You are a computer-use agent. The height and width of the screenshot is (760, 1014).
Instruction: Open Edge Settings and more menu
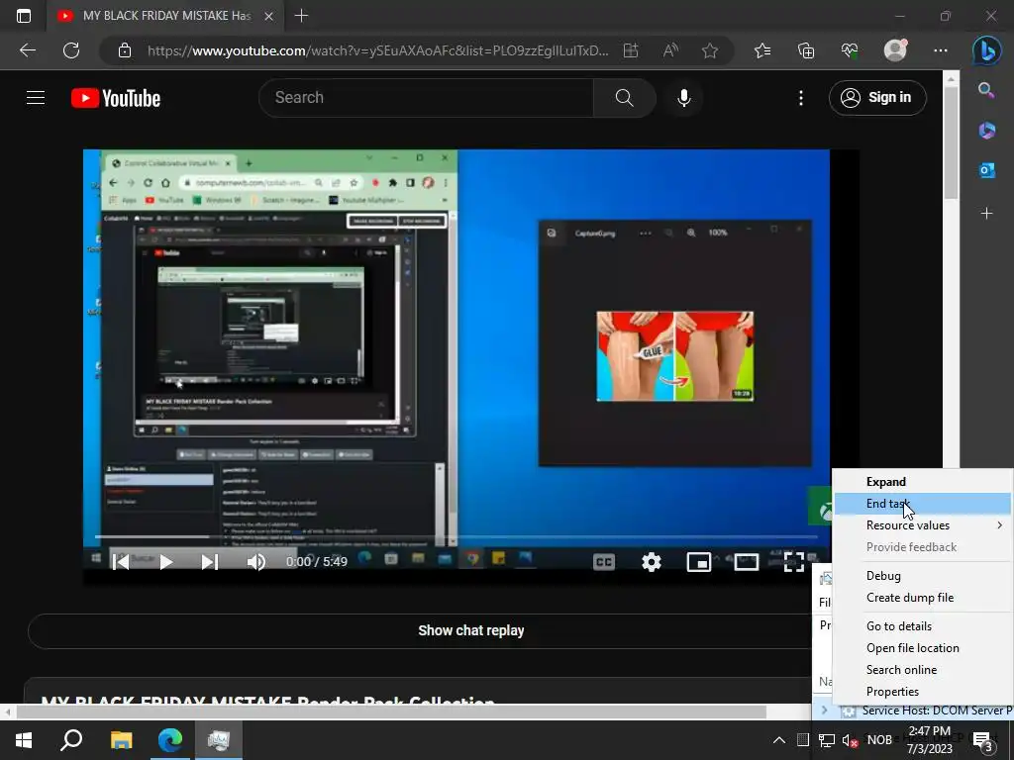coord(941,50)
